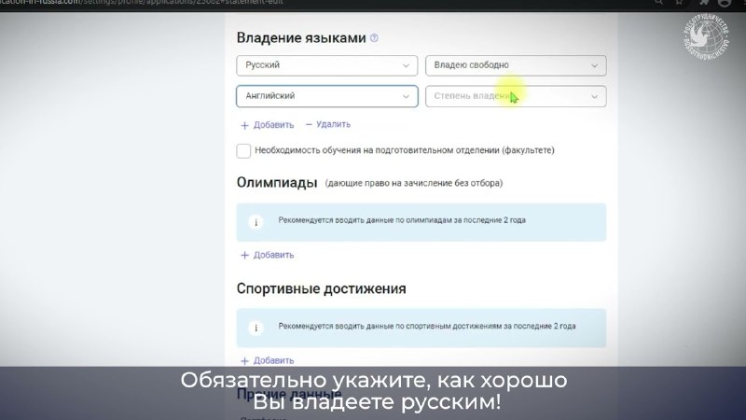
Task: Click the Владение языками heading
Action: pos(301,38)
